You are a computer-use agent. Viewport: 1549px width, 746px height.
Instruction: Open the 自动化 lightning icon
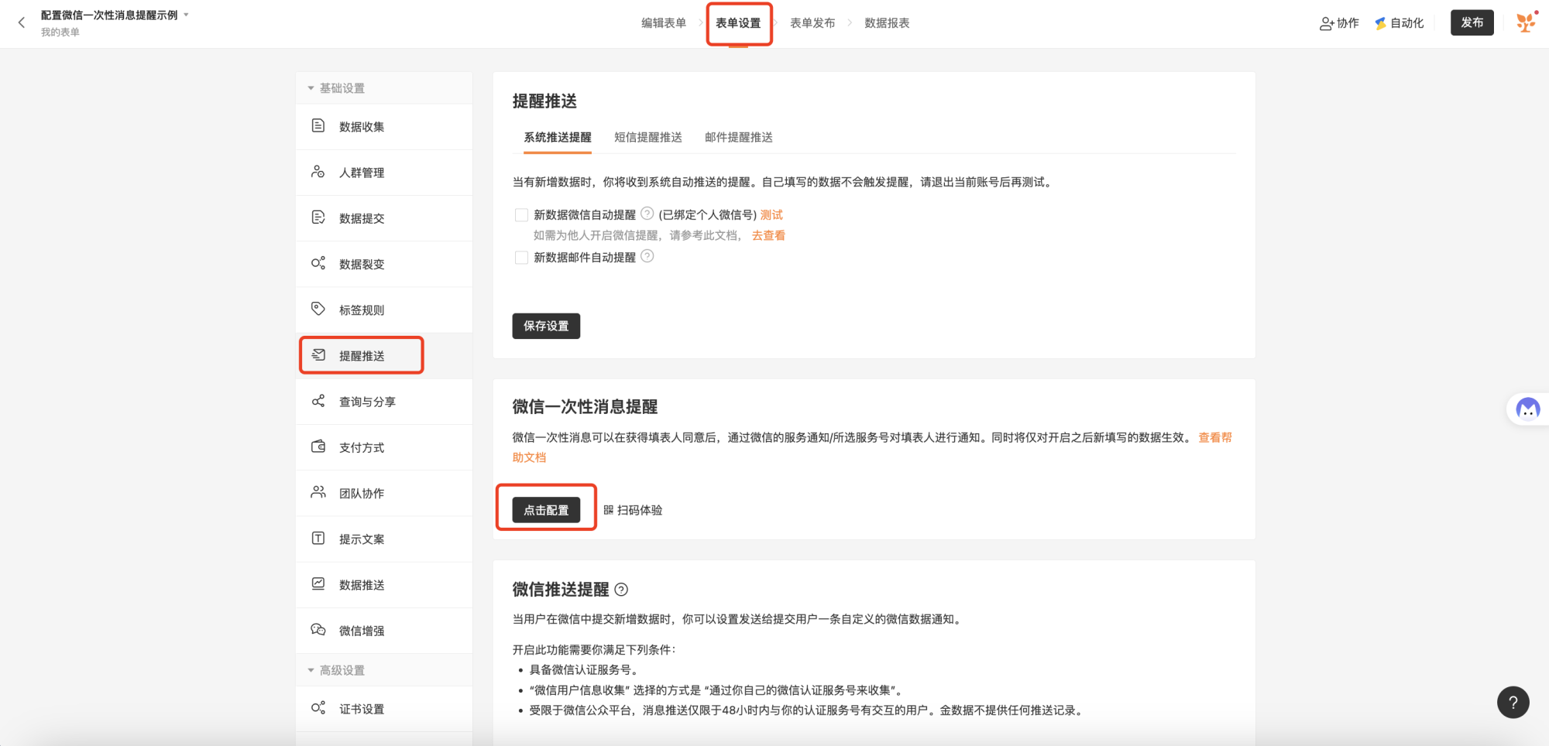pos(1380,23)
